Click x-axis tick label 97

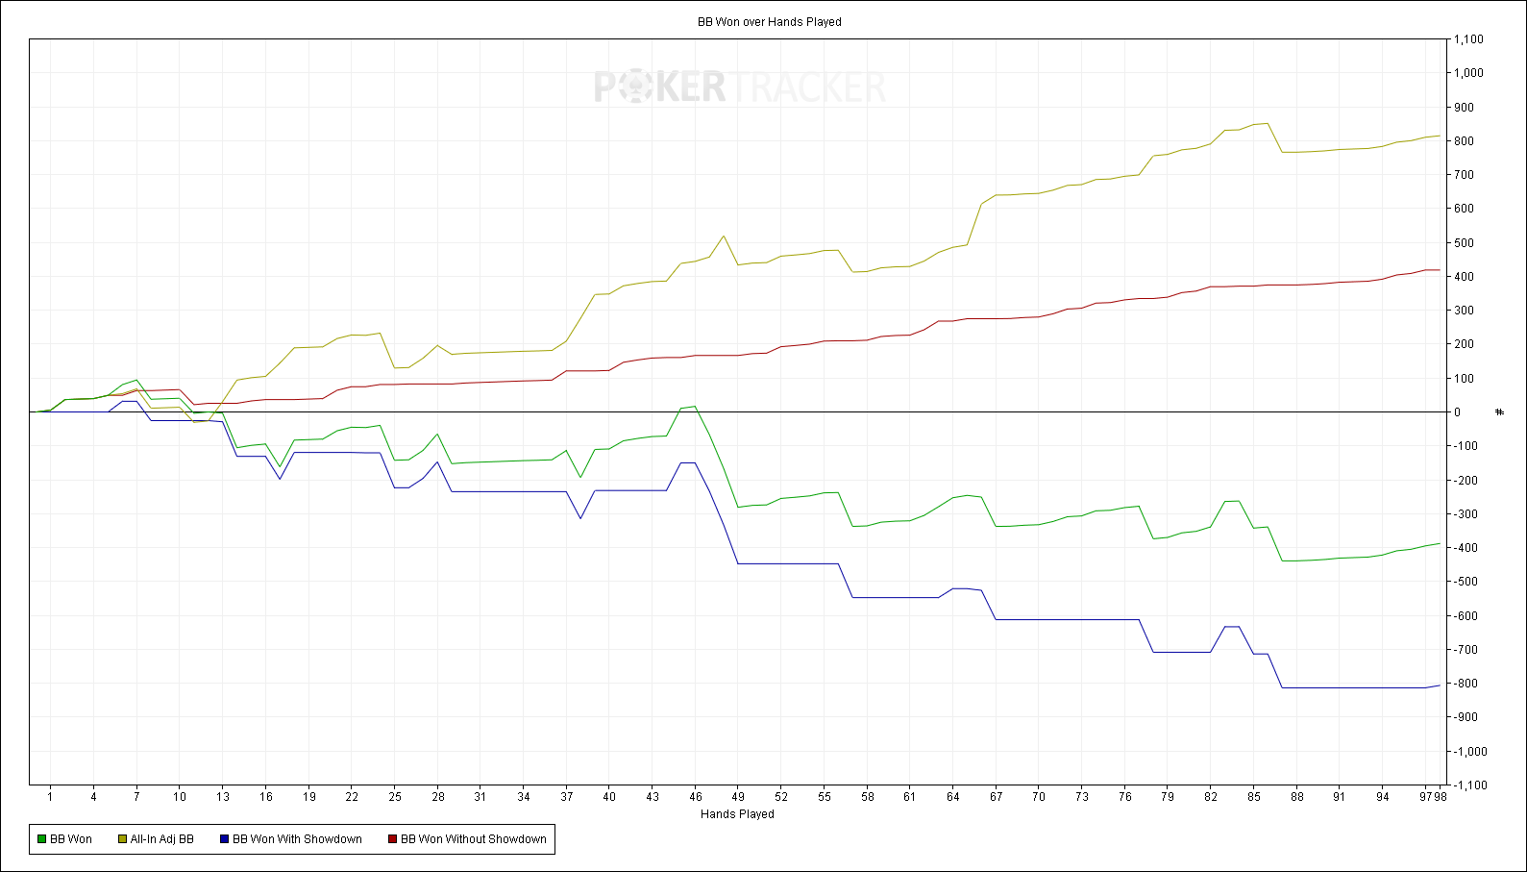[1426, 796]
